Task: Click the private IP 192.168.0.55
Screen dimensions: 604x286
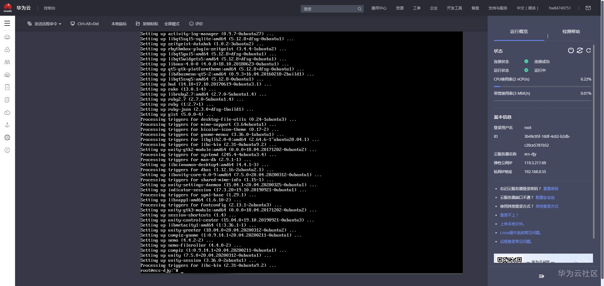Action: (535, 172)
